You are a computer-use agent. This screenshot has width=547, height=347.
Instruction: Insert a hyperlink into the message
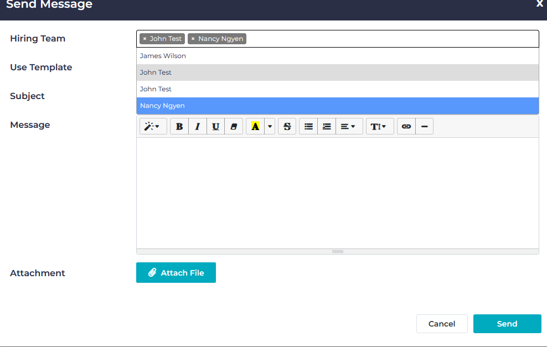[x=406, y=126]
